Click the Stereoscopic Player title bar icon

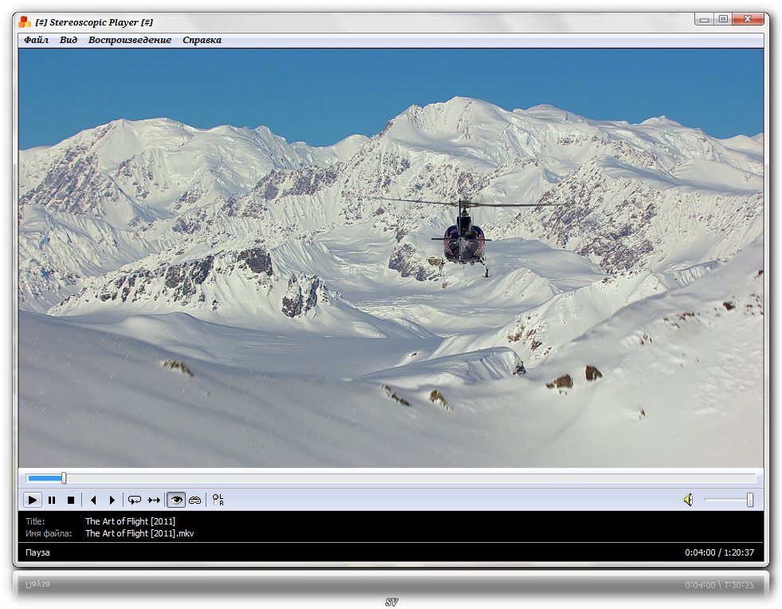pos(25,22)
